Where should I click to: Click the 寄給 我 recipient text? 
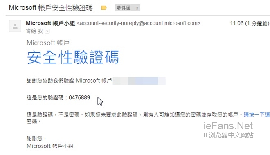[x=34, y=31]
